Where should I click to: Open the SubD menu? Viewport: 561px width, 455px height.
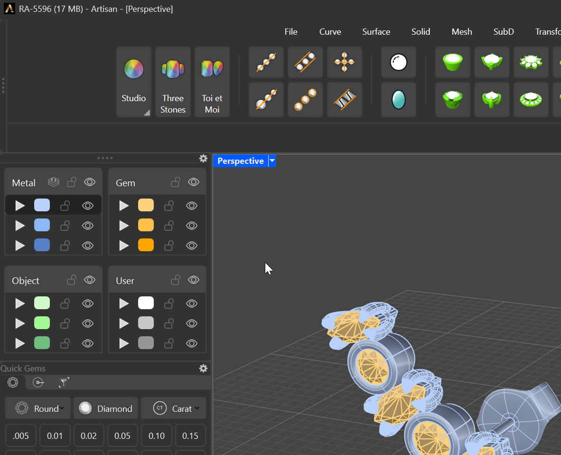[504, 31]
